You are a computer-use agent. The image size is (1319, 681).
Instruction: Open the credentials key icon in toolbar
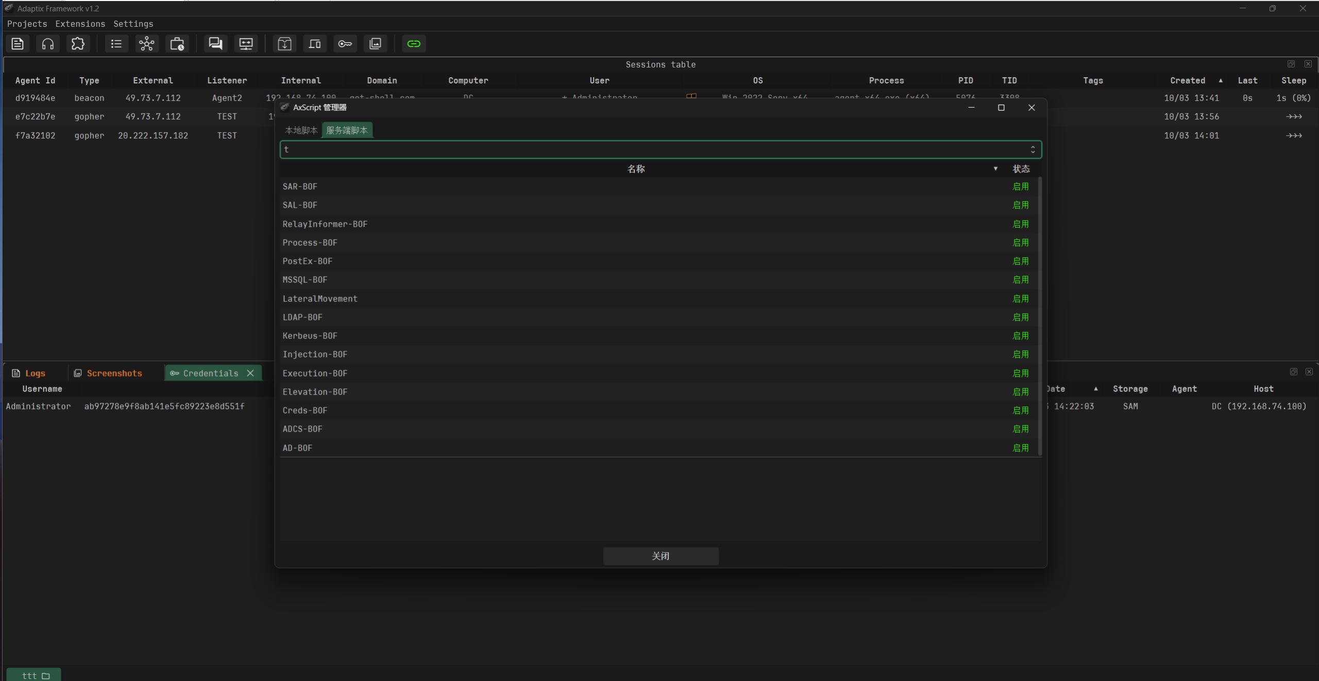[x=345, y=44]
